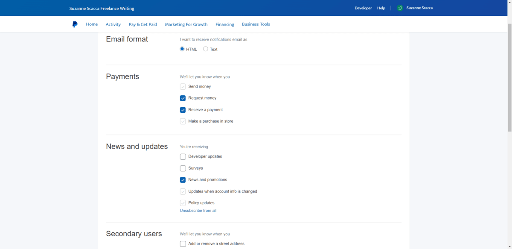
Task: Open Marketing For Growth menu
Action: (x=186, y=24)
